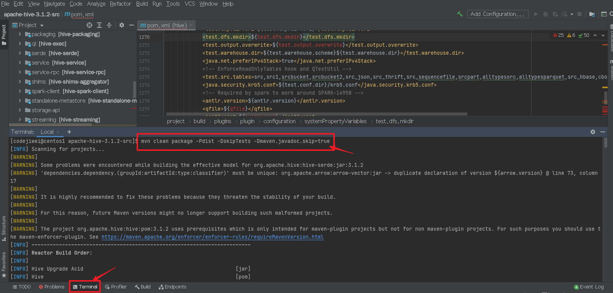Viewport: 613px width, 293px height.
Task: Click the Stop square icon in toolbar
Action: tap(580, 14)
